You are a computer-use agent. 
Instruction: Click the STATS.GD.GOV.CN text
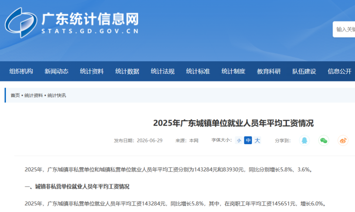pyautogui.click(x=90, y=32)
